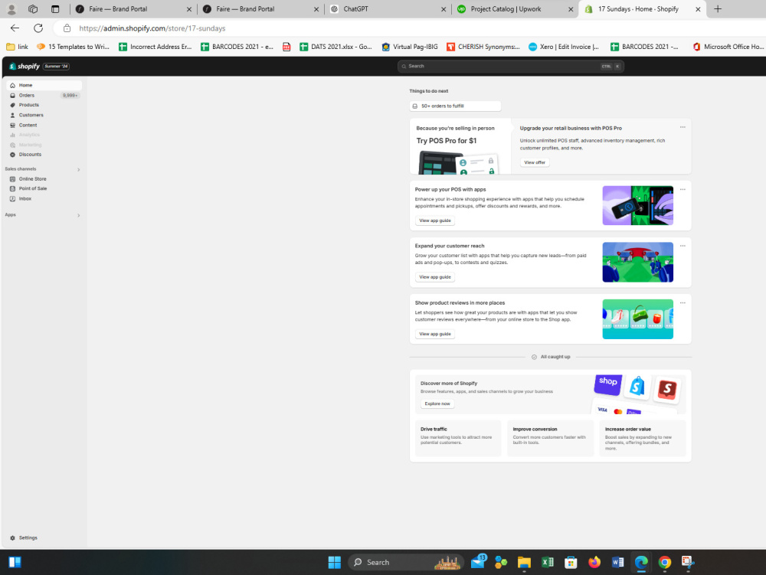The height and width of the screenshot is (575, 766).
Task: Click the Point of Sale channel icon
Action: 13,188
